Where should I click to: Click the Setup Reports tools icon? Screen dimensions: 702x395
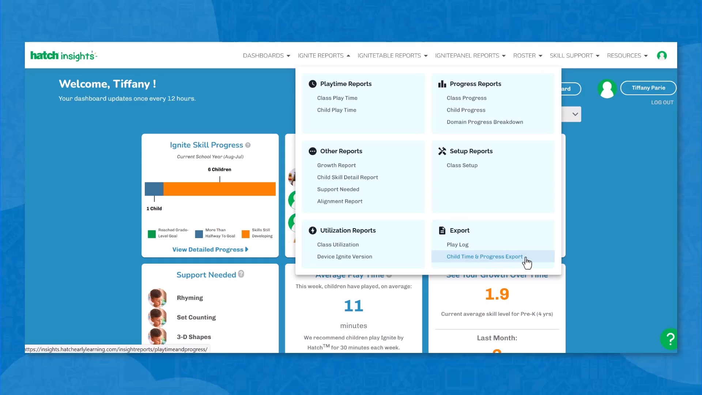pos(442,151)
